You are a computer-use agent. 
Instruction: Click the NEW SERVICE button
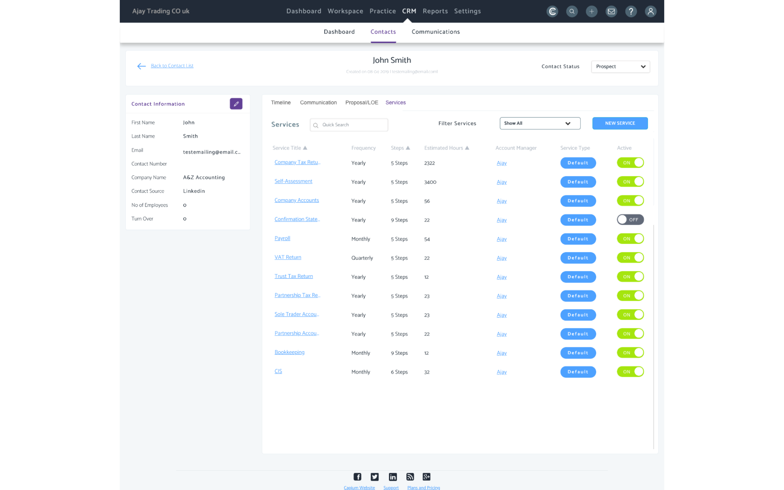click(620, 123)
